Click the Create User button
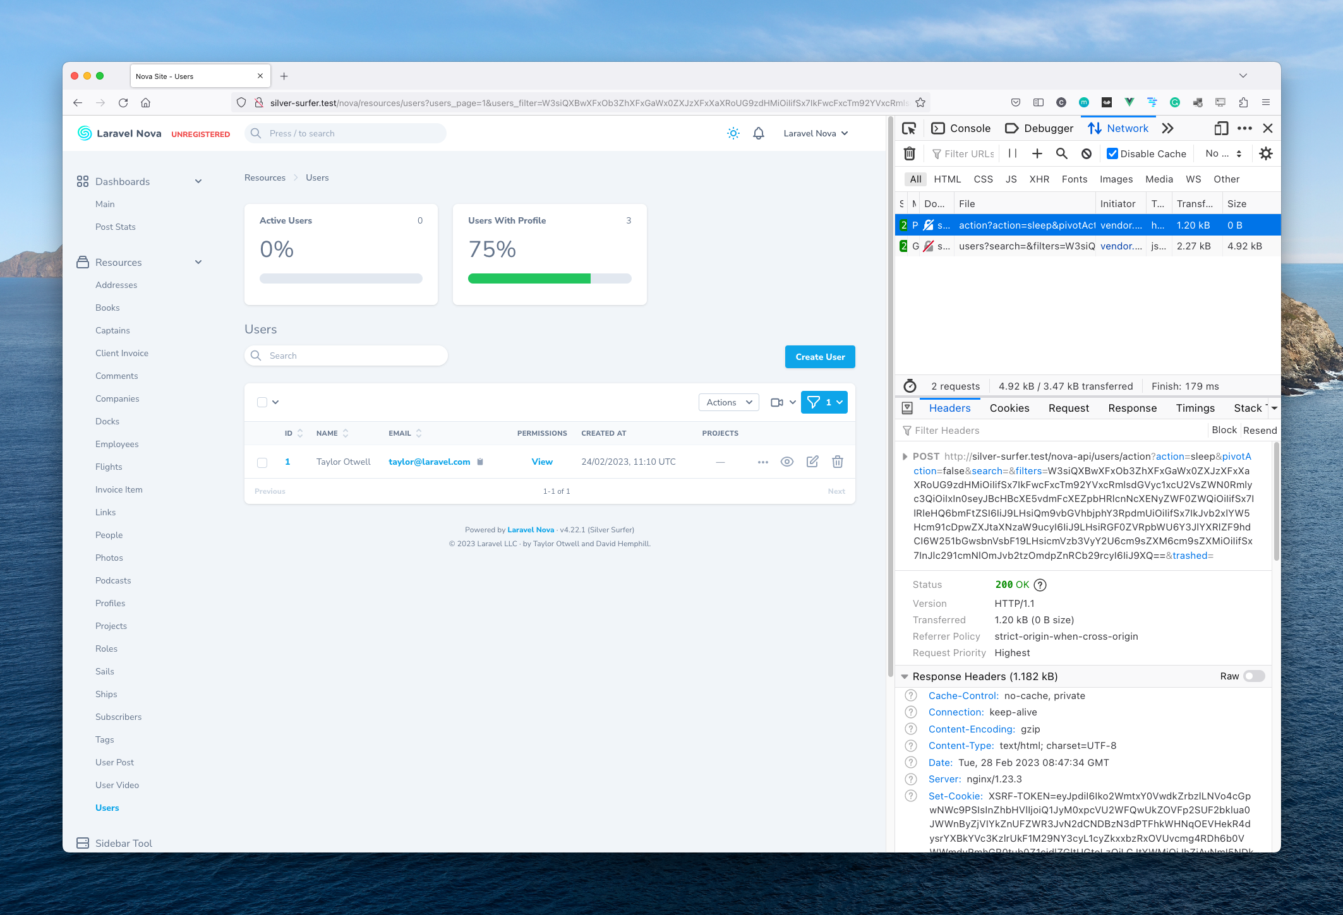Image resolution: width=1343 pixels, height=915 pixels. [819, 357]
